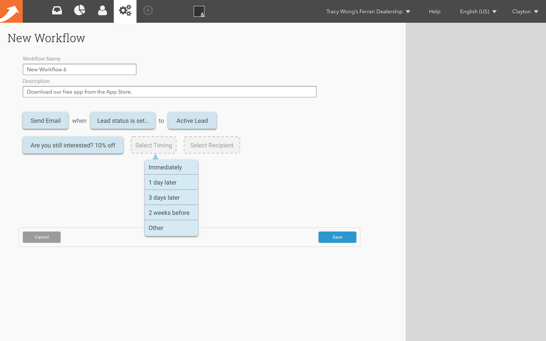Select the gears settings icon
Screen dimensions: 546x341
pyautogui.click(x=125, y=11)
